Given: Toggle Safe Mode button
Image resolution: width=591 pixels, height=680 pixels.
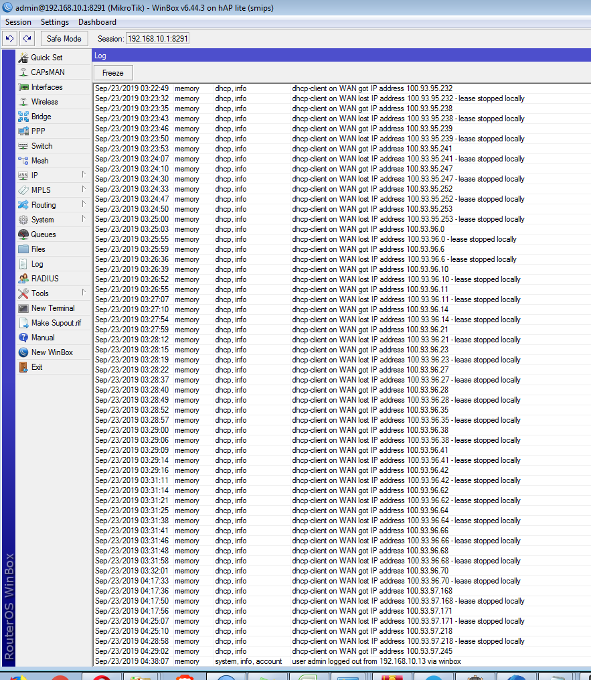Looking at the screenshot, I should click(x=64, y=39).
